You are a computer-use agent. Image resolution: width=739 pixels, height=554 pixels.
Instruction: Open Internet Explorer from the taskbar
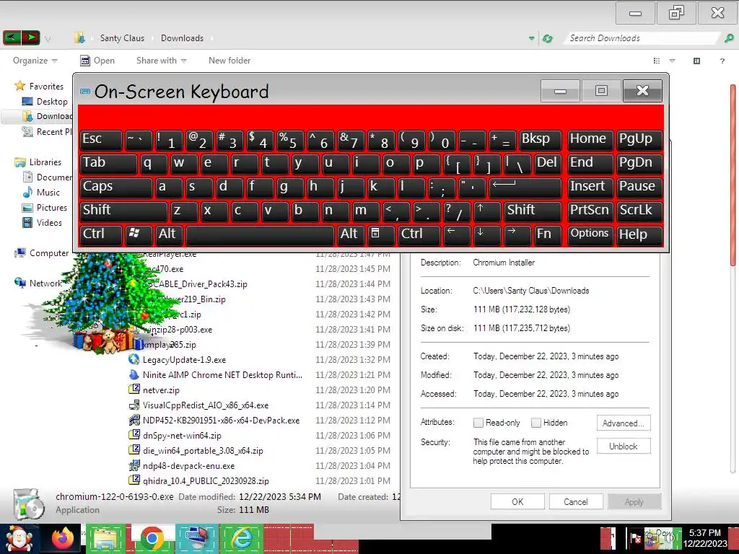(x=241, y=538)
